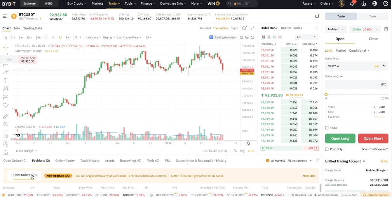Click the quantity percentage slider handle

(326, 94)
